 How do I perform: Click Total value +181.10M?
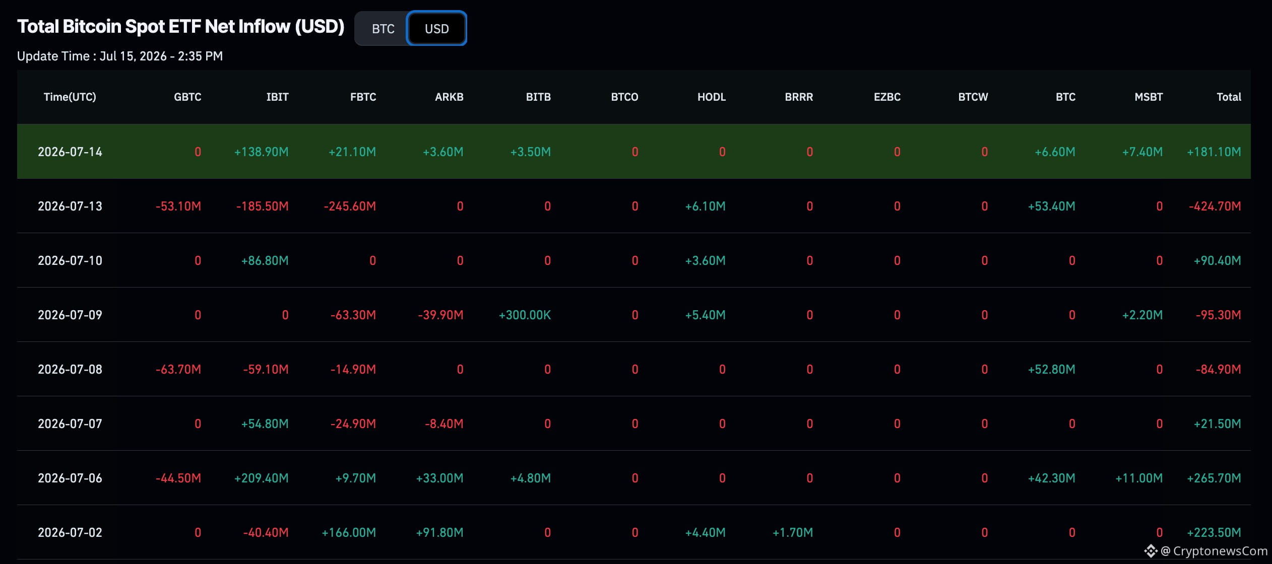[1214, 152]
